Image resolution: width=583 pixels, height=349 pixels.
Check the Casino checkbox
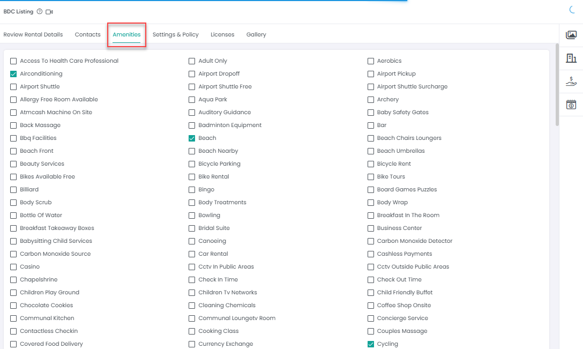pyautogui.click(x=13, y=267)
